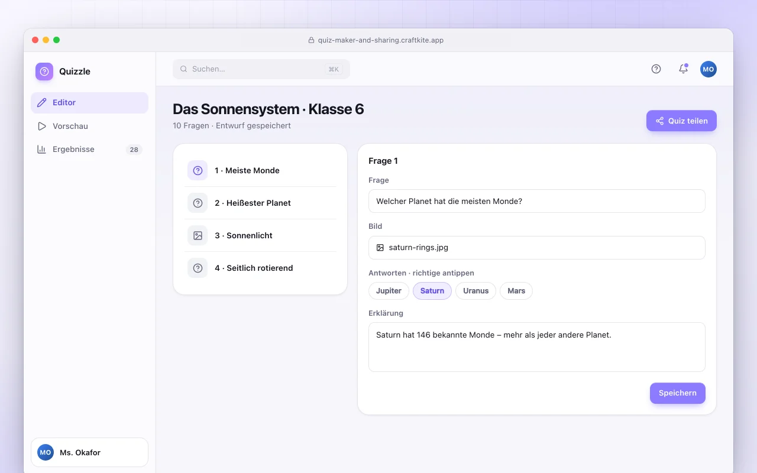Click the image icon beside saturn-rings.jpg
The height and width of the screenshot is (473, 757).
point(380,248)
